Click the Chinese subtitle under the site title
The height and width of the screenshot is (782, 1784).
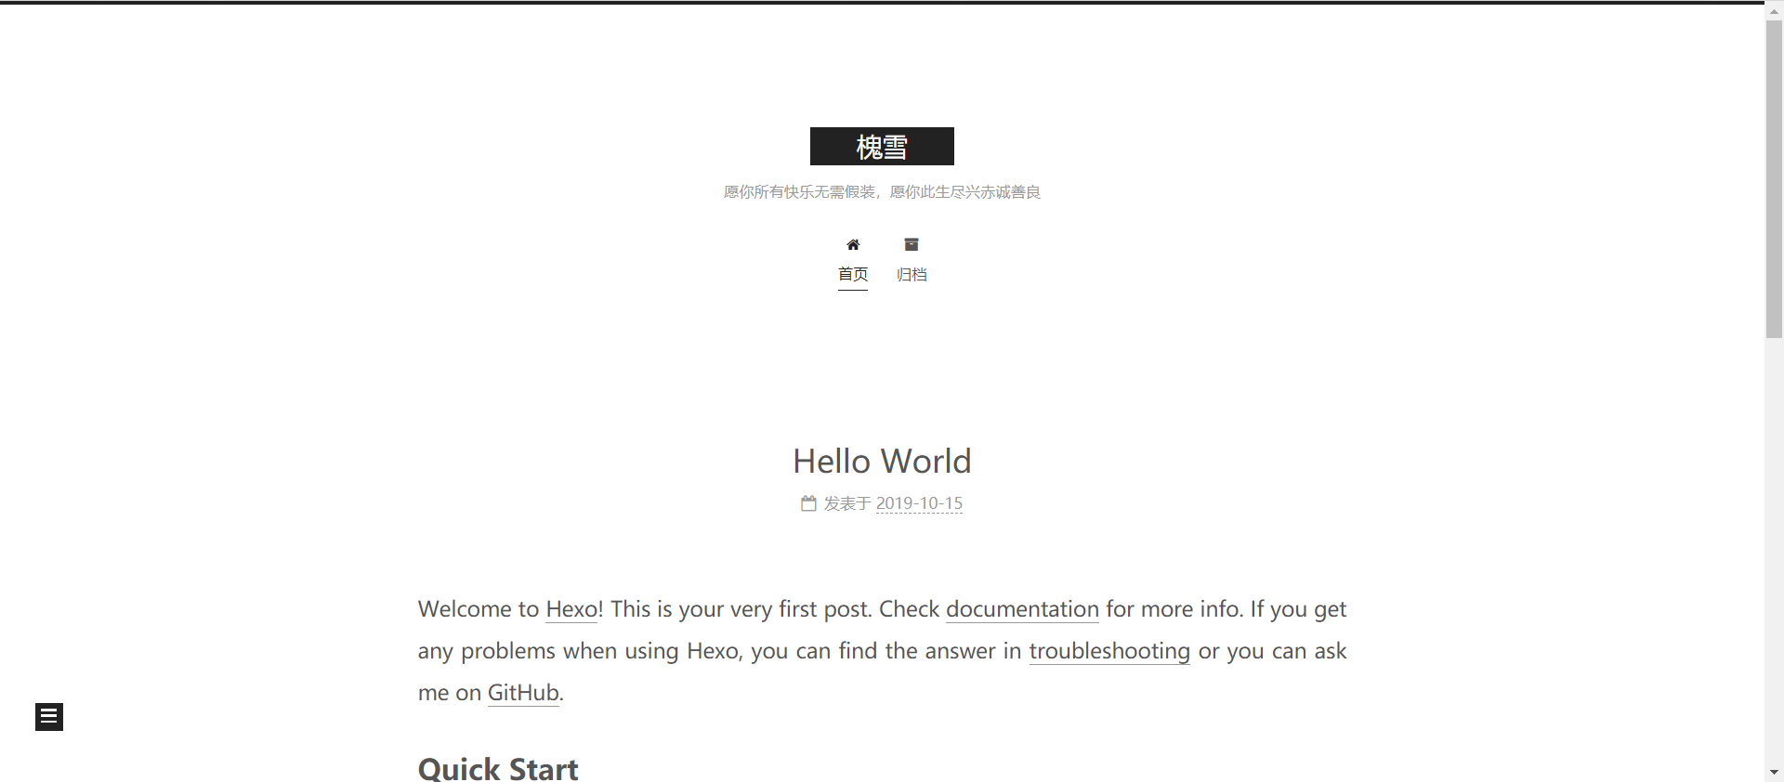click(882, 192)
